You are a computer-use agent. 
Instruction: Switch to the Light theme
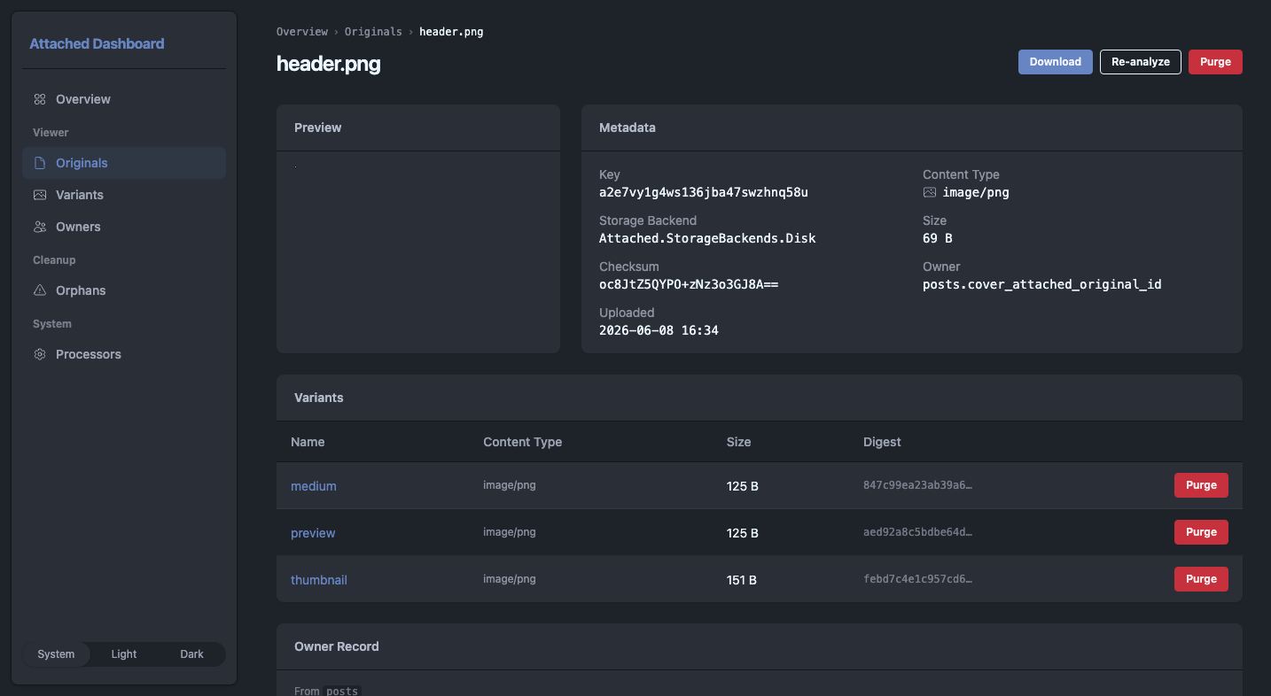[x=124, y=654]
